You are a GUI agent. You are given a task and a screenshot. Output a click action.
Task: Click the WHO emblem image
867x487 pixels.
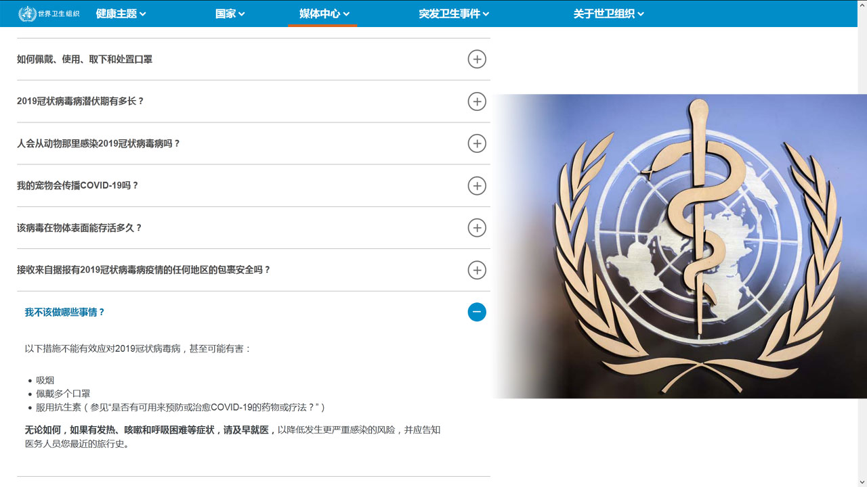click(x=679, y=246)
